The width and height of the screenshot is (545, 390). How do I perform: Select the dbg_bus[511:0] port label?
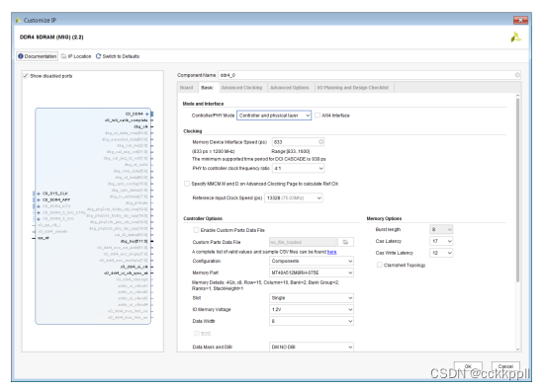[x=134, y=241]
